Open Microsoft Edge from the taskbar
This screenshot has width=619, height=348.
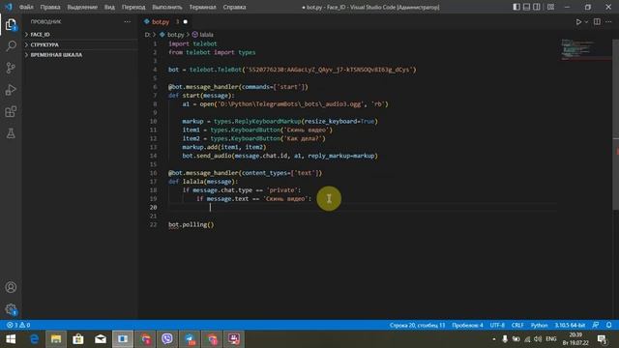point(35,339)
